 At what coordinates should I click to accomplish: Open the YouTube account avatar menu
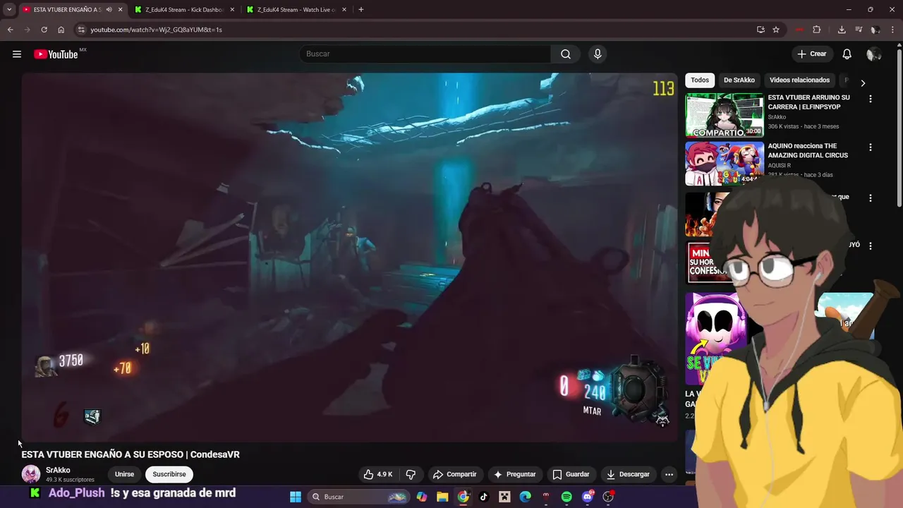tap(874, 54)
